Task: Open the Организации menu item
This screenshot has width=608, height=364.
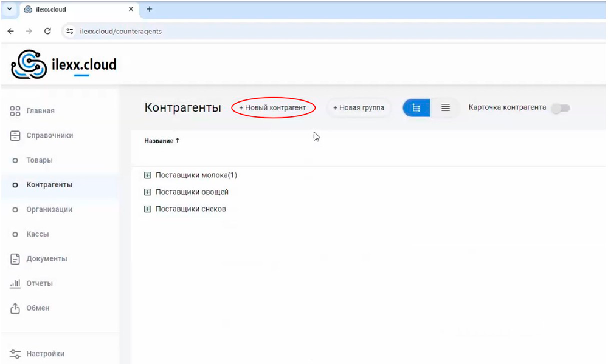Action: [x=49, y=209]
